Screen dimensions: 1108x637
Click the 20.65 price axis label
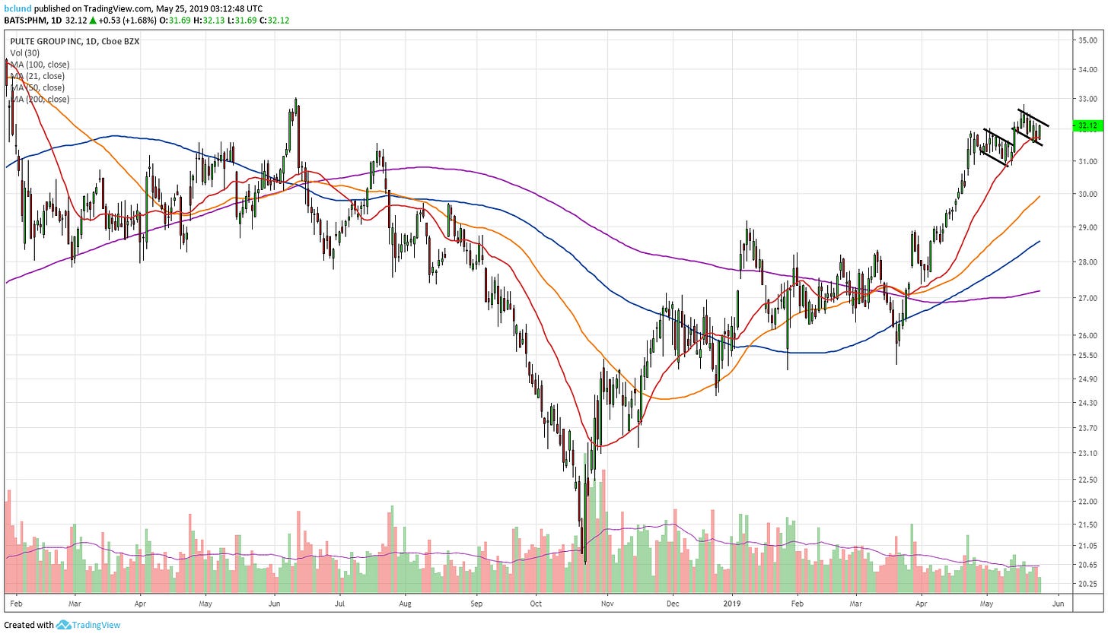[1087, 564]
